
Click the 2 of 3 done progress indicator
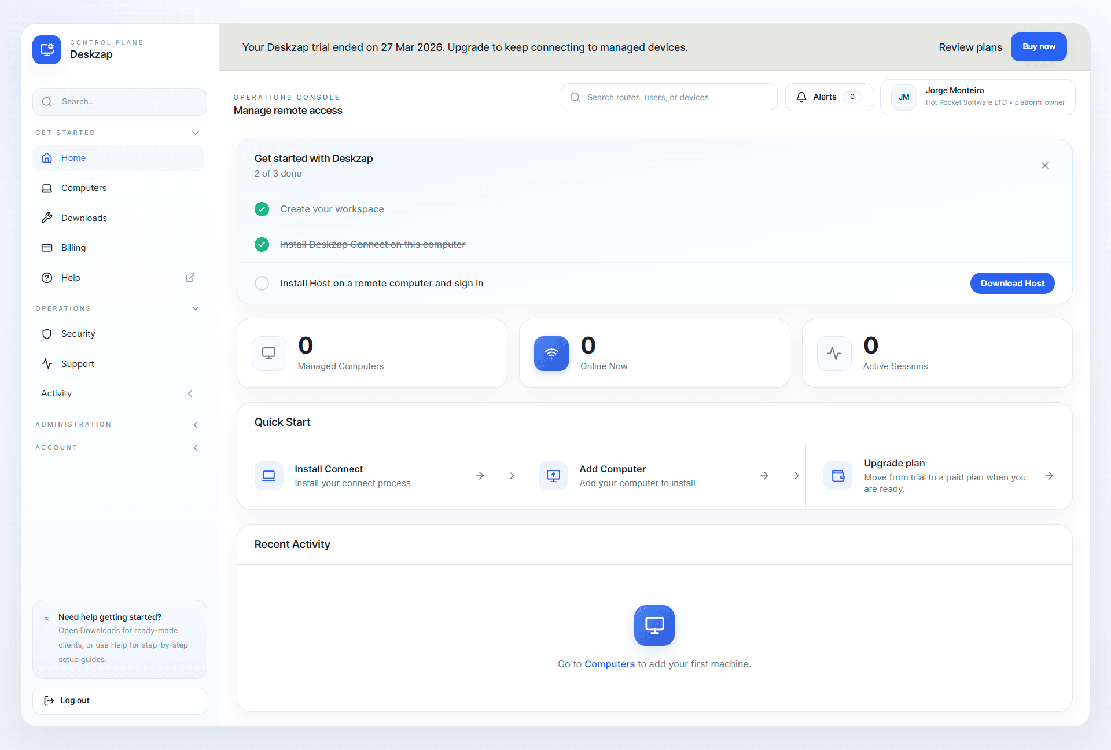pyautogui.click(x=278, y=173)
